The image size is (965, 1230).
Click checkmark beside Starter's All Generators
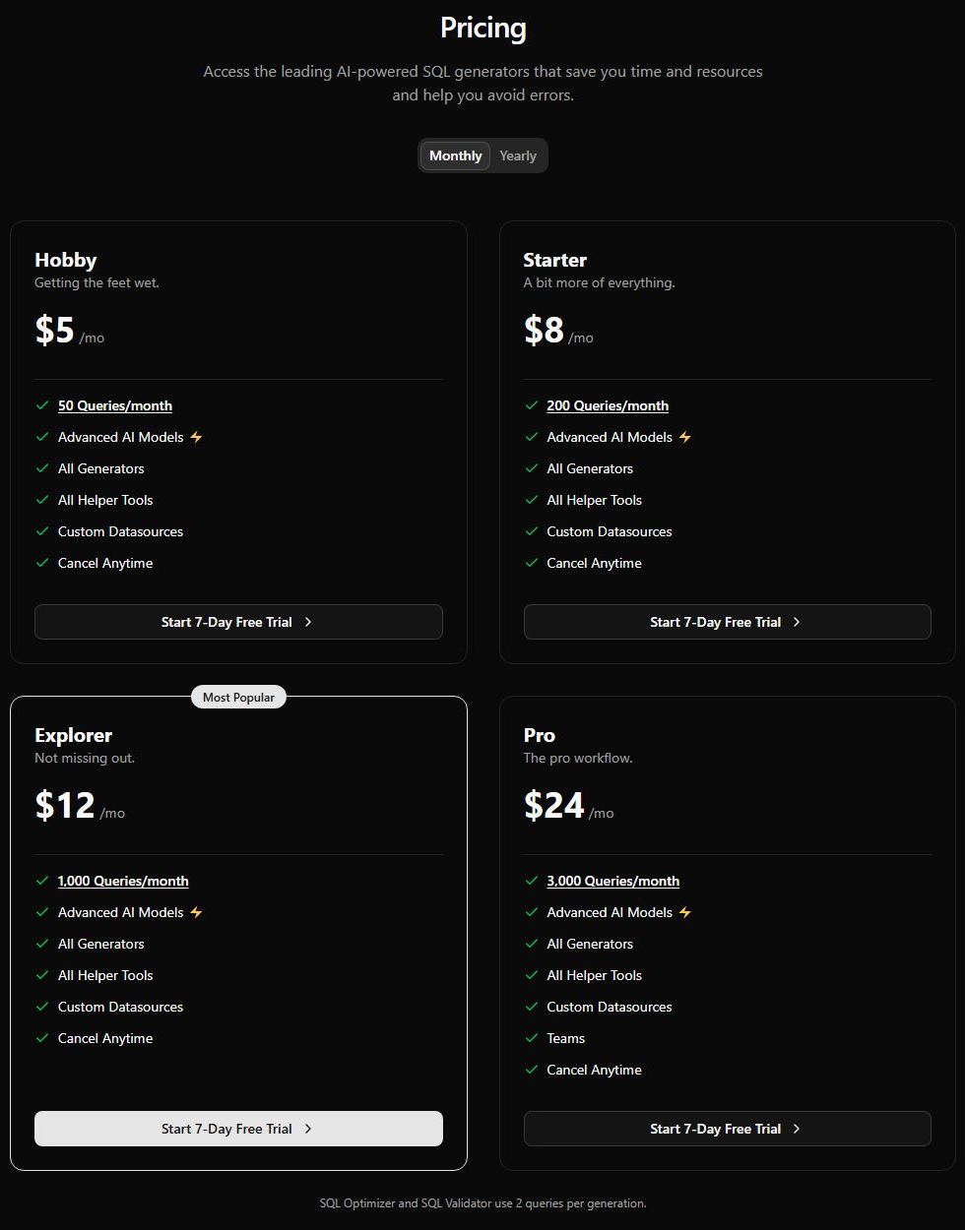532,468
